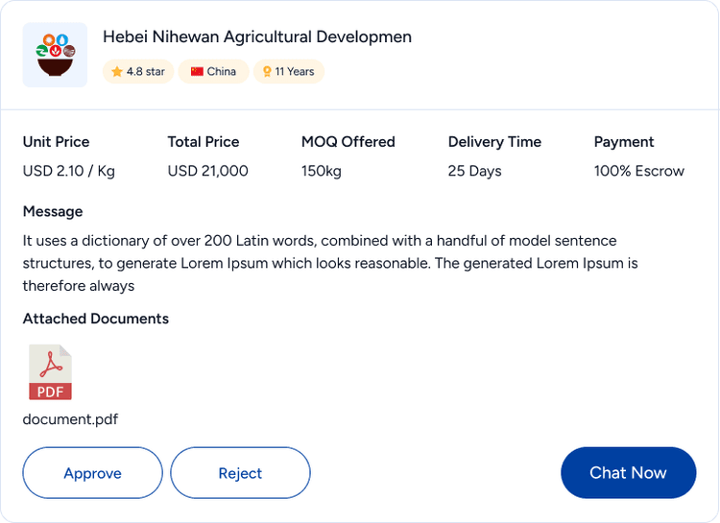Image resolution: width=720 pixels, height=523 pixels.
Task: Click the star rating icon
Action: (117, 72)
